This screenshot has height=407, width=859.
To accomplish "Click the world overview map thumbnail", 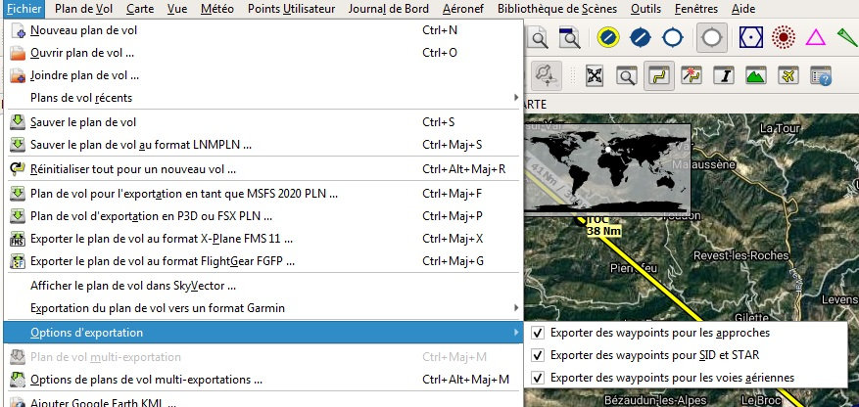I will pos(607,169).
